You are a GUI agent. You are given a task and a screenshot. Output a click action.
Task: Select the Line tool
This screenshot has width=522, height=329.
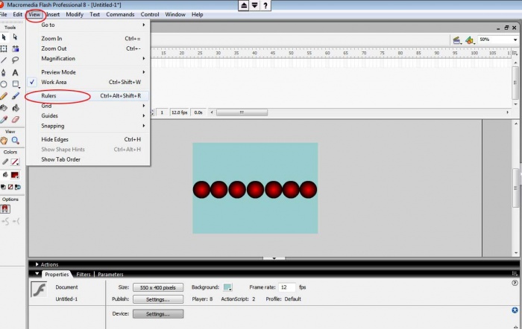4,60
